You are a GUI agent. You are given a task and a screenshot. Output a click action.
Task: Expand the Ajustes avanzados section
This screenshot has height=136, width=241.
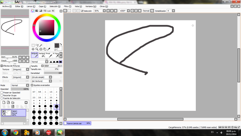tap(32, 85)
